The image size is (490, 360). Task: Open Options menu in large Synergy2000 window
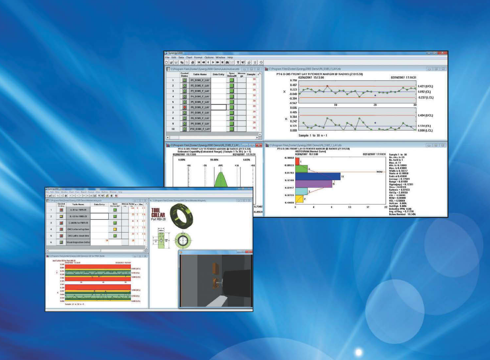pyautogui.click(x=209, y=57)
